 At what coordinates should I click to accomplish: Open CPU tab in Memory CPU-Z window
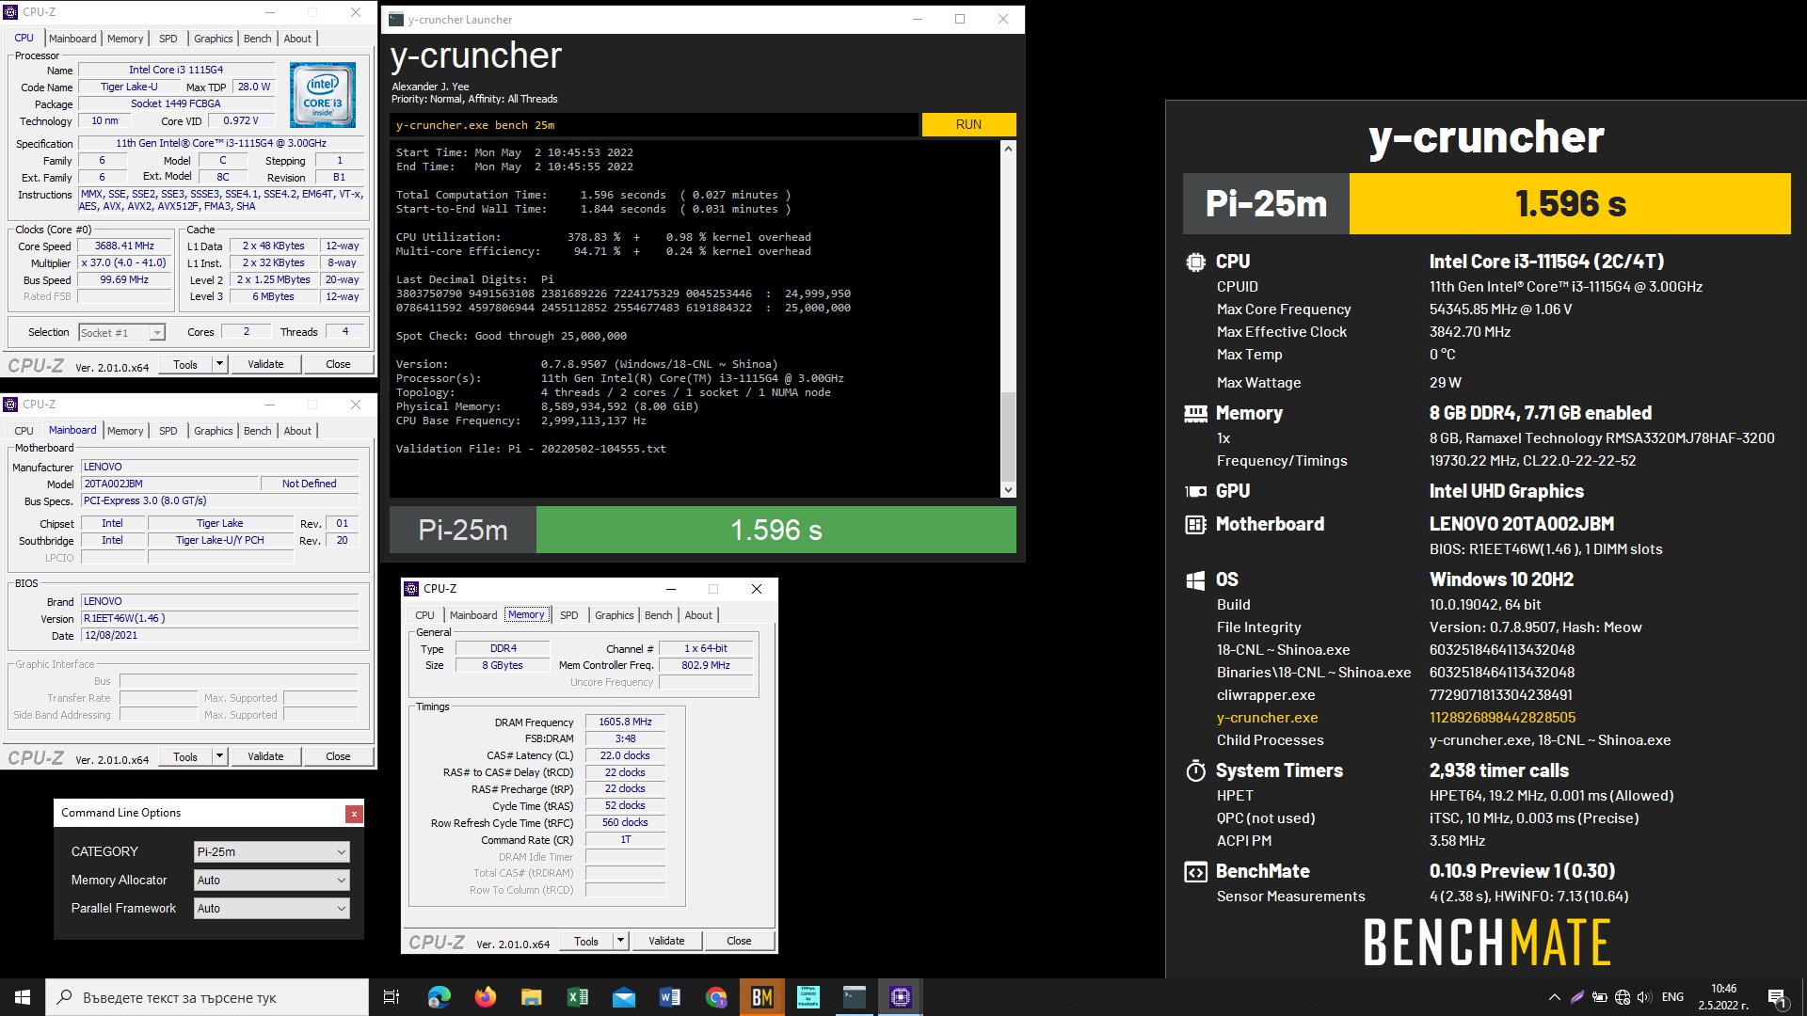click(425, 615)
